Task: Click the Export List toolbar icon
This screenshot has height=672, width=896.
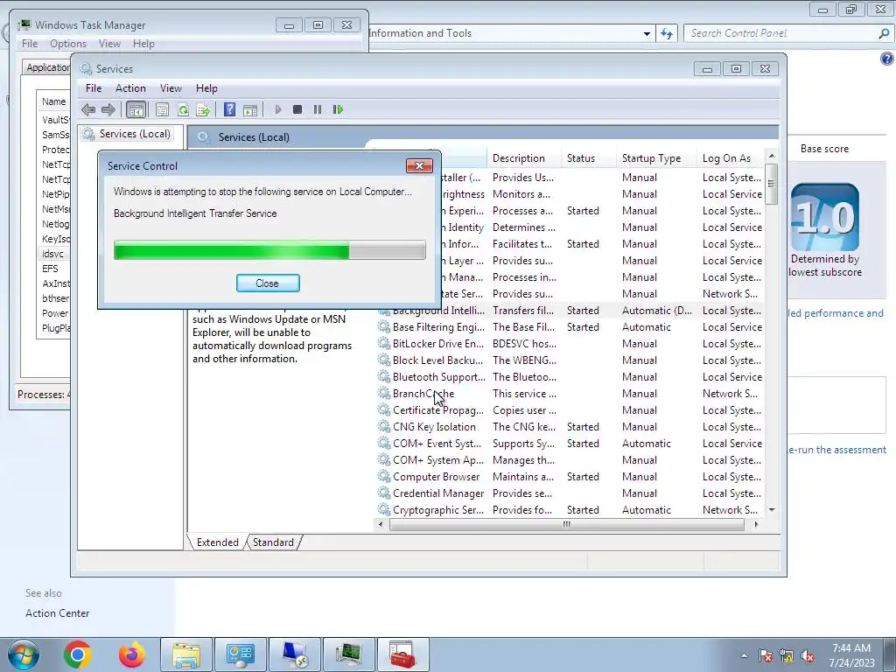Action: (x=203, y=109)
